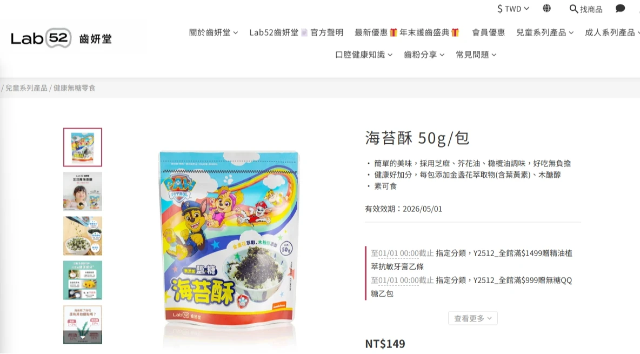Open Lab52齒妍堂 官方聲明 page
The height and width of the screenshot is (354, 640).
(x=296, y=32)
